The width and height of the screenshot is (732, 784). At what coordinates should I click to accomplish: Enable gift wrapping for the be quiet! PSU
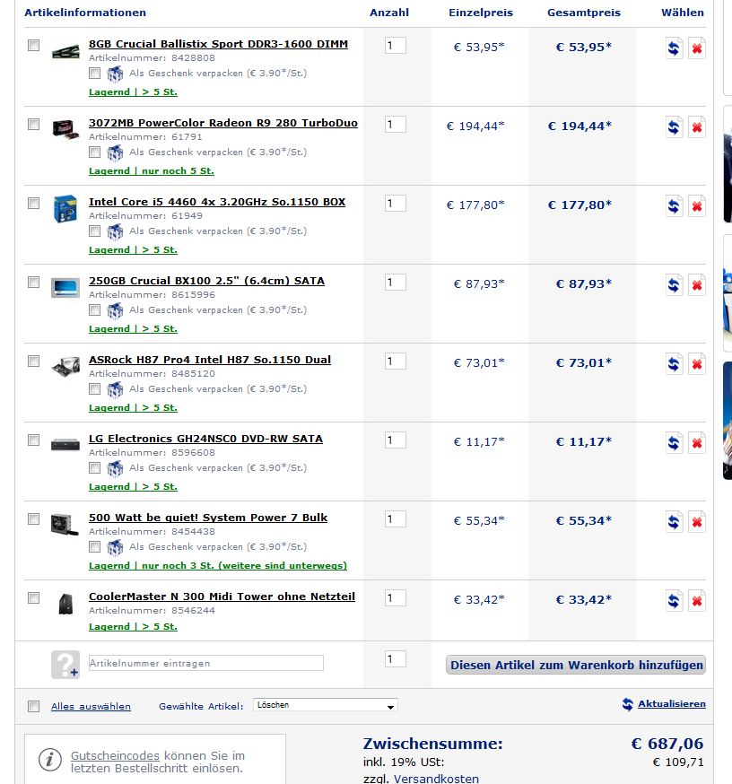tap(94, 547)
